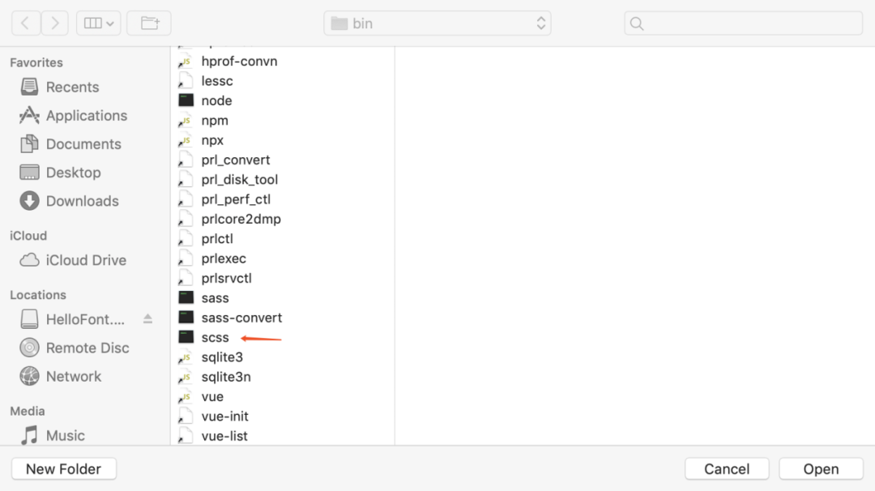Select Remote Disc in Locations
Screen dimensions: 875x491
pyautogui.click(x=87, y=348)
